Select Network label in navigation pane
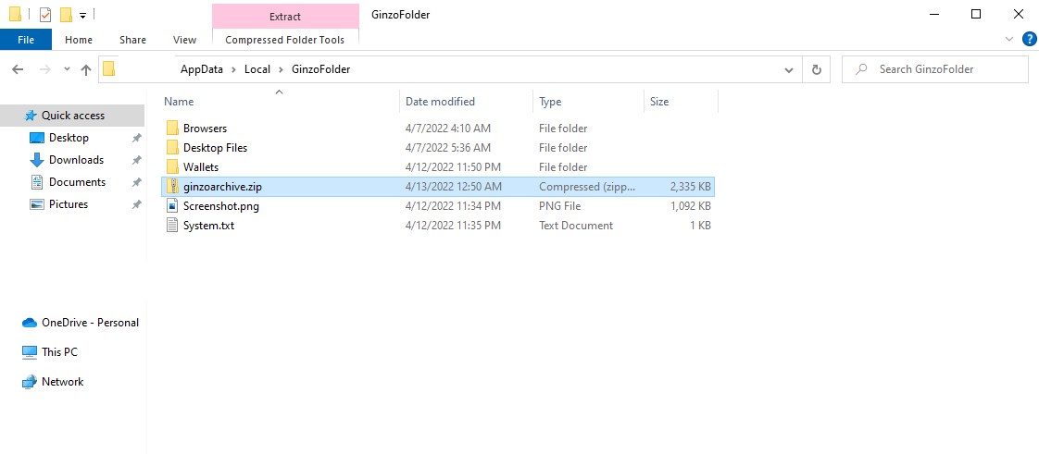The image size is (1039, 454). click(x=62, y=382)
